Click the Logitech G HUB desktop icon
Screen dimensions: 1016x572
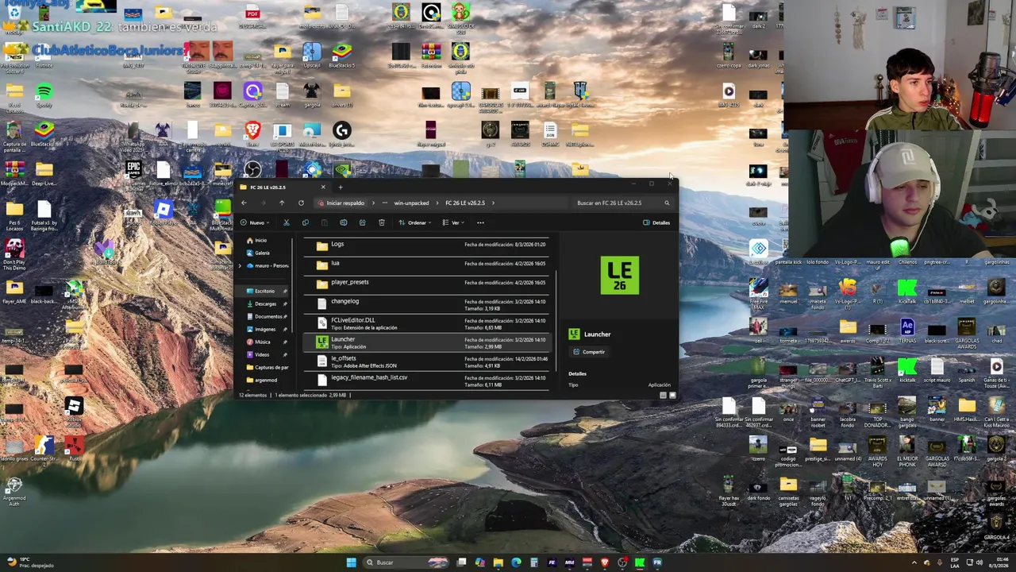pyautogui.click(x=341, y=133)
